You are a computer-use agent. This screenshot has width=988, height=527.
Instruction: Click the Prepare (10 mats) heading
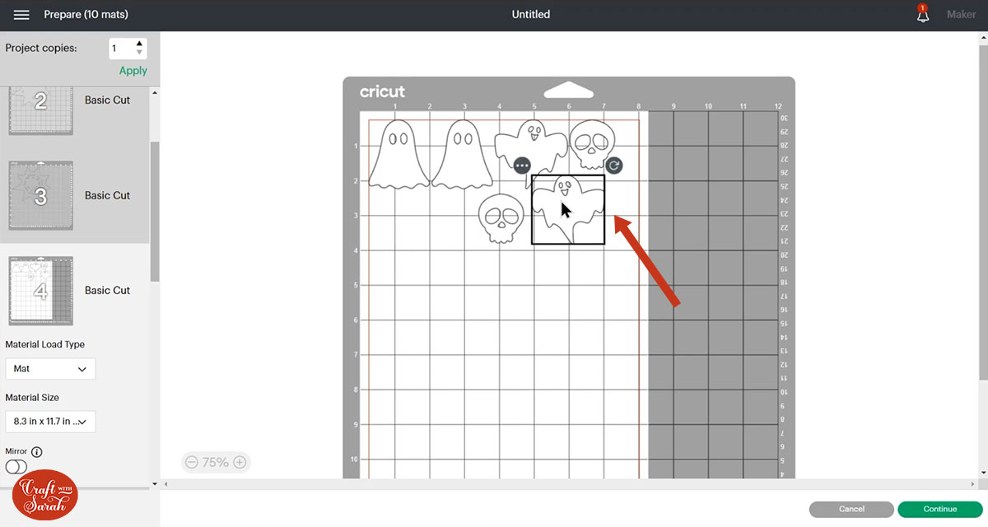86,15
